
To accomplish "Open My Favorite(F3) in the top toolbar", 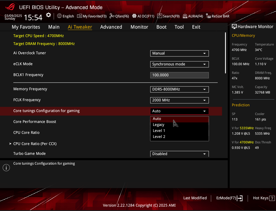I will (x=92, y=16).
